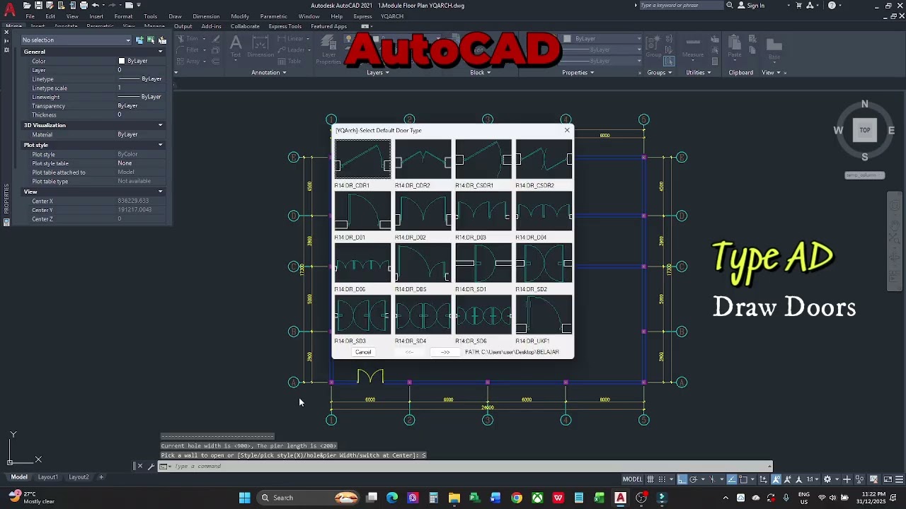906x509 pixels.
Task: Undo using the quick access arrow
Action: (x=95, y=5)
